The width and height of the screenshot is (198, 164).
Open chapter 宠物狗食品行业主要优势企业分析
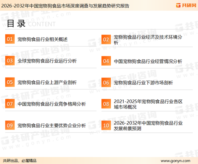tap(52, 126)
